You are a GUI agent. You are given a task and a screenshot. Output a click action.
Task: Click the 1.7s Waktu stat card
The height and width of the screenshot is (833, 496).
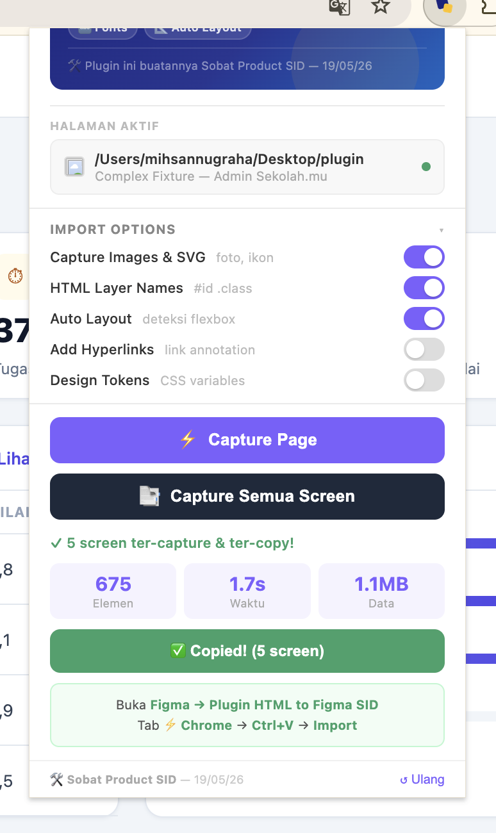[247, 591]
